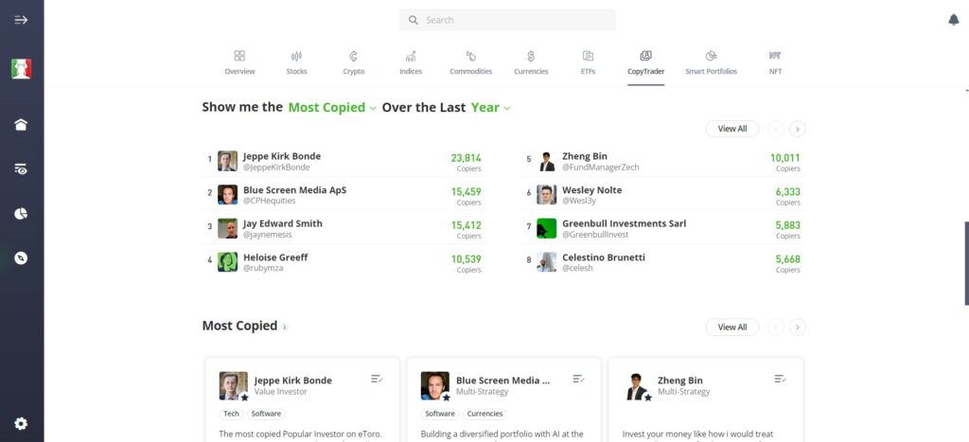This screenshot has width=969, height=442.
Task: Click the search magnifier icon
Action: click(x=413, y=20)
